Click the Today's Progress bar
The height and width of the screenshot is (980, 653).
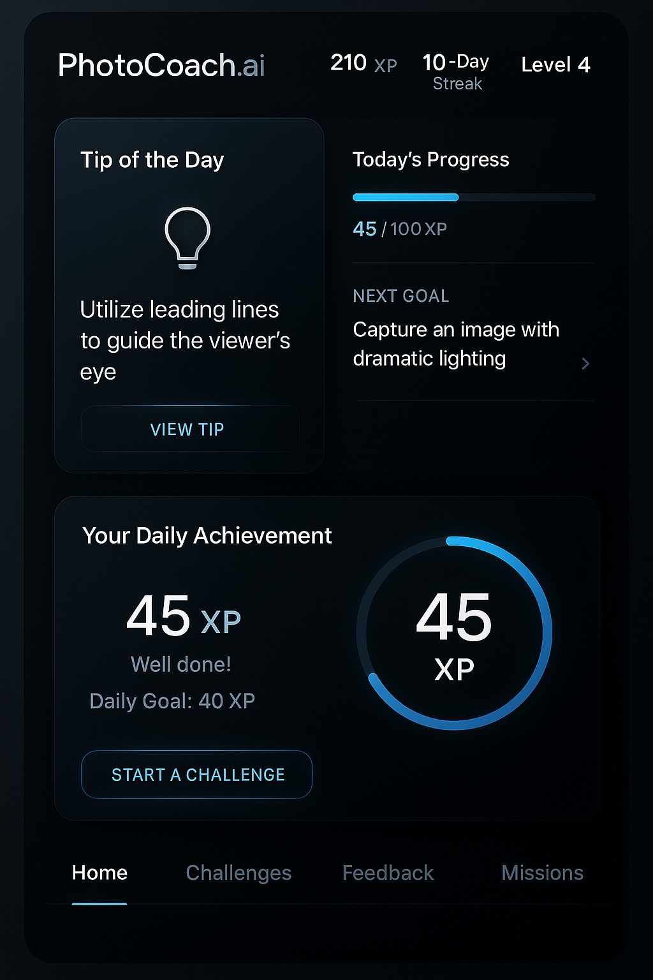[473, 197]
